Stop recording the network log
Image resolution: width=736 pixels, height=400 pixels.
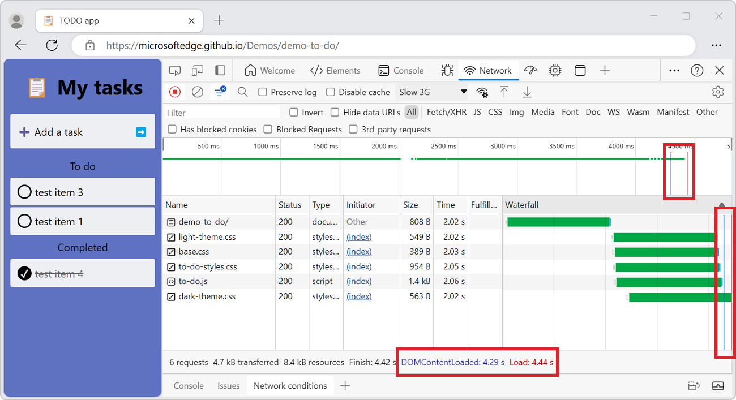[x=176, y=92]
